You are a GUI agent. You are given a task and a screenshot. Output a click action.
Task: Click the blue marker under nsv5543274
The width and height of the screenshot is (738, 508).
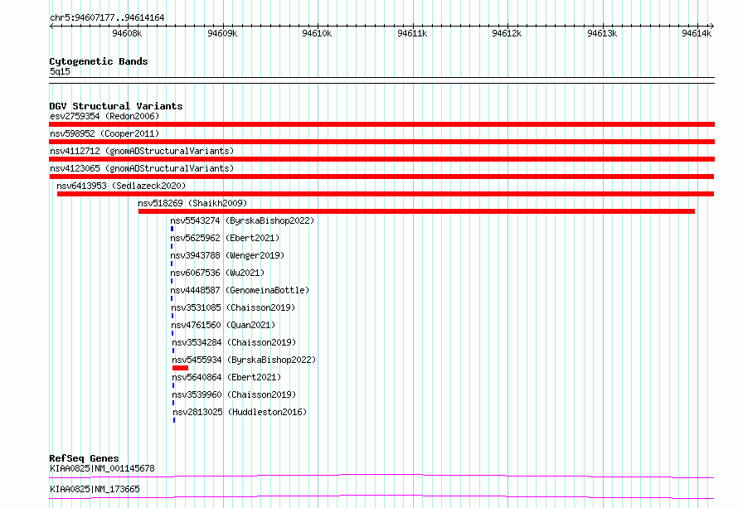(x=172, y=229)
